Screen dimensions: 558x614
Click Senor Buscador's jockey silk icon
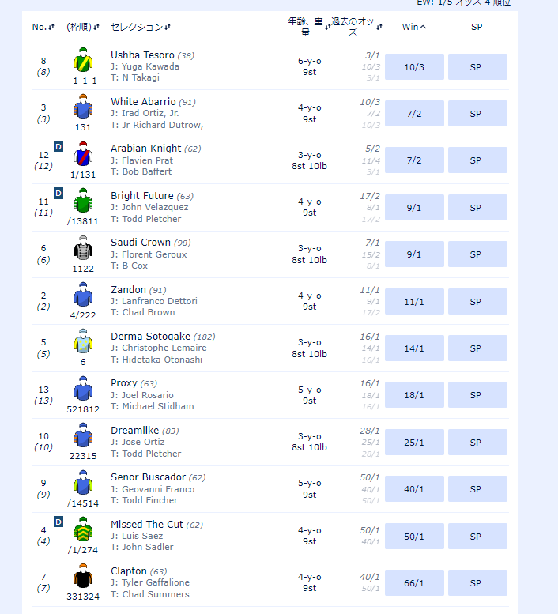pyautogui.click(x=82, y=484)
